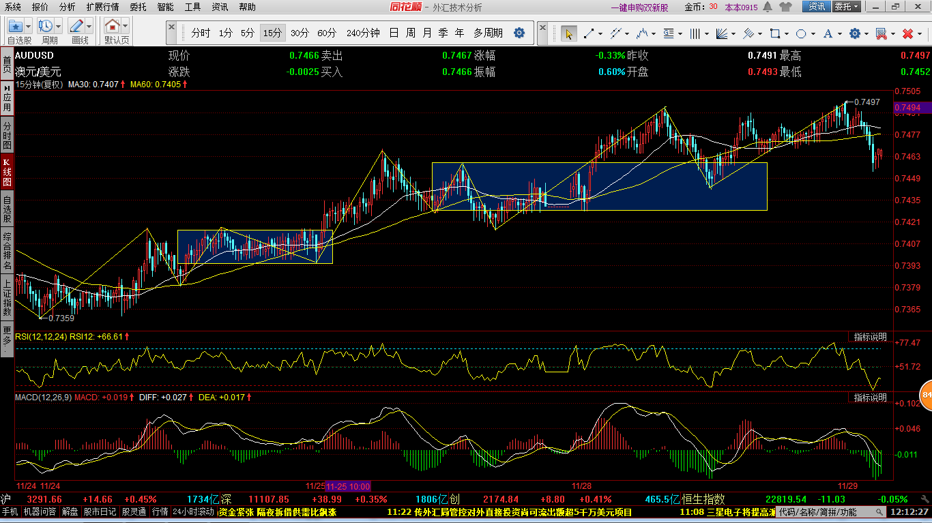Image resolution: width=932 pixels, height=523 pixels.
Task: Click the 11-25 10:00 time marker
Action: pyautogui.click(x=348, y=486)
